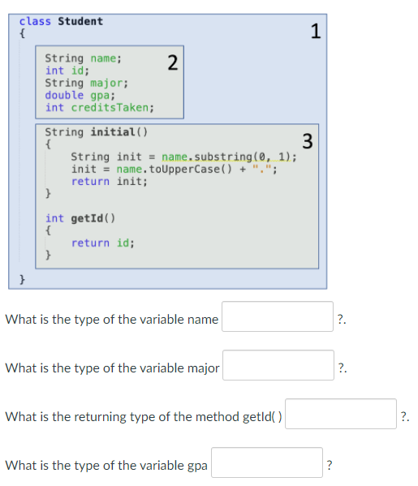418x486 pixels.
Task: Click the question text about variable major
Action: pyautogui.click(x=112, y=368)
